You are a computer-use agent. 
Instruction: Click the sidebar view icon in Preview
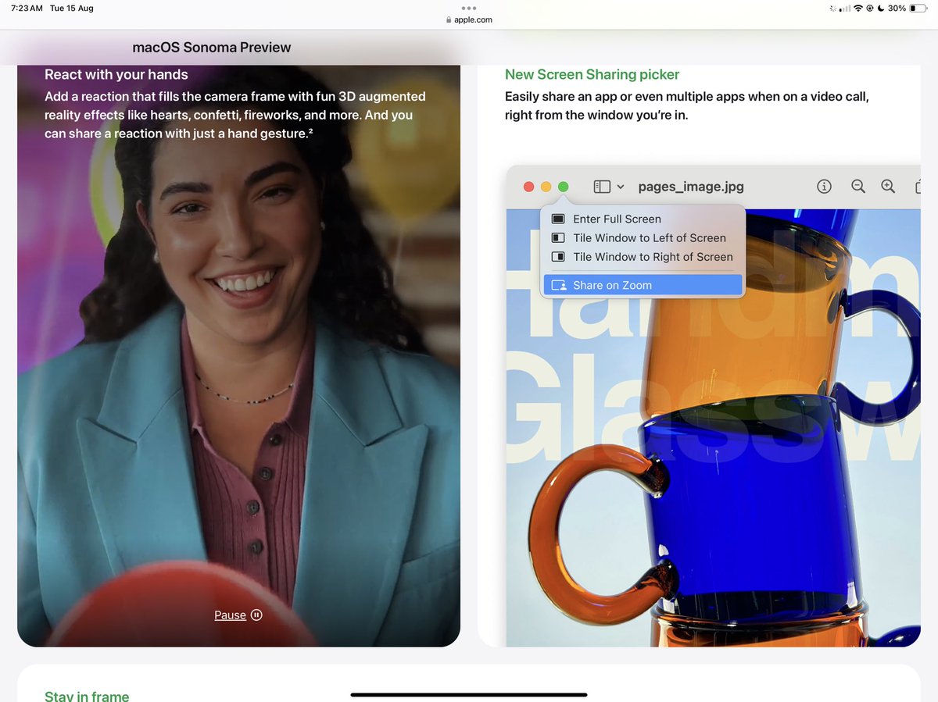pos(602,187)
